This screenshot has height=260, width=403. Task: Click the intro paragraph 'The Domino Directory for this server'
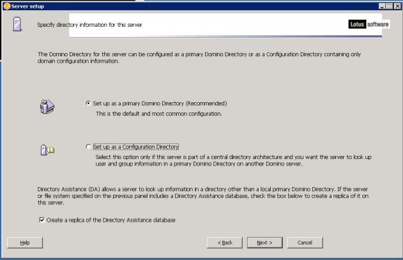pos(199,57)
